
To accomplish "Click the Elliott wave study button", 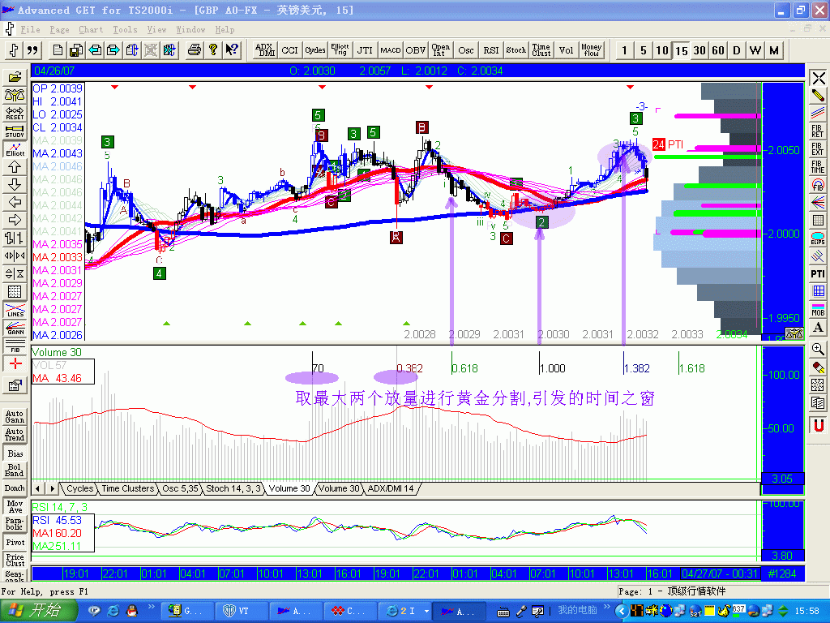I will pos(15,149).
